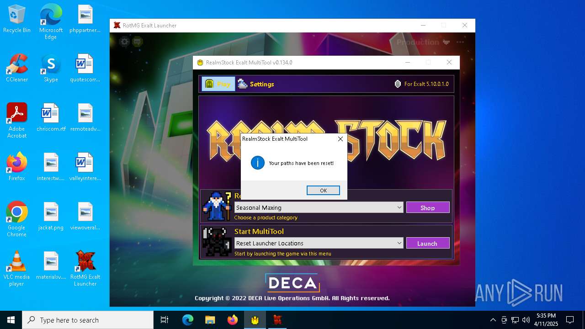Close the RealmStock Exalt MultiTool message dialog
The width and height of the screenshot is (585, 329).
click(x=340, y=139)
